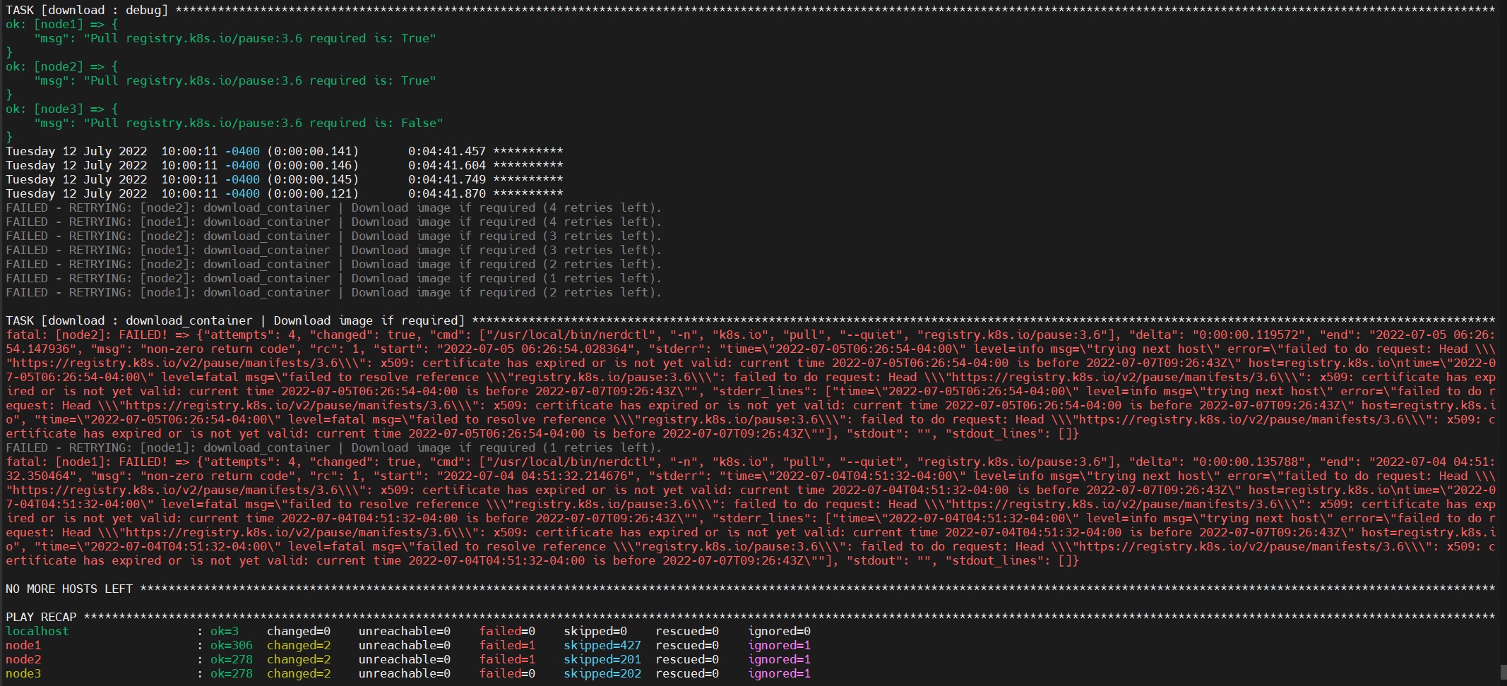The height and width of the screenshot is (686, 1507).
Task: Click the timestamp line ending 0:04:41.604
Action: click(285, 165)
